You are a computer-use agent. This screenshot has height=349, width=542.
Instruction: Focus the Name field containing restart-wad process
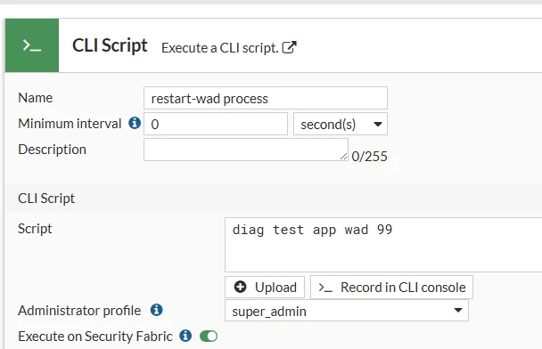tap(266, 99)
